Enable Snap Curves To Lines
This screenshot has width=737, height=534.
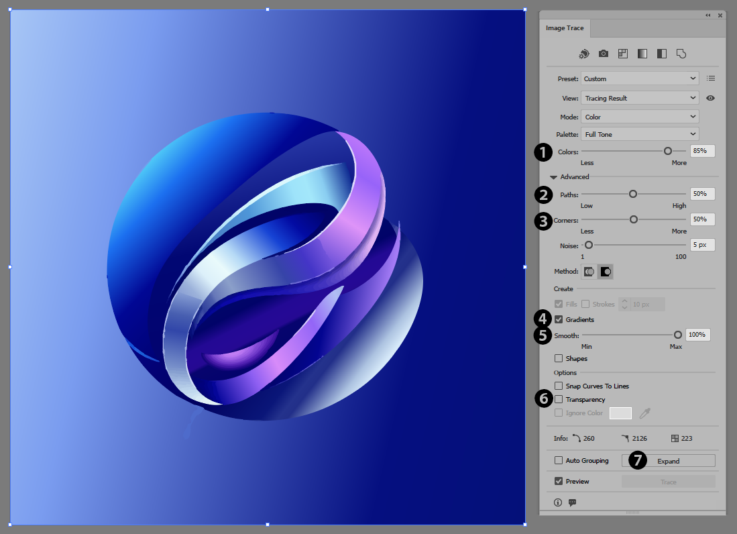559,386
